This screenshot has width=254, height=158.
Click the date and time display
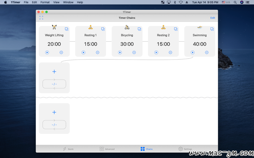pyautogui.click(x=205, y=2)
